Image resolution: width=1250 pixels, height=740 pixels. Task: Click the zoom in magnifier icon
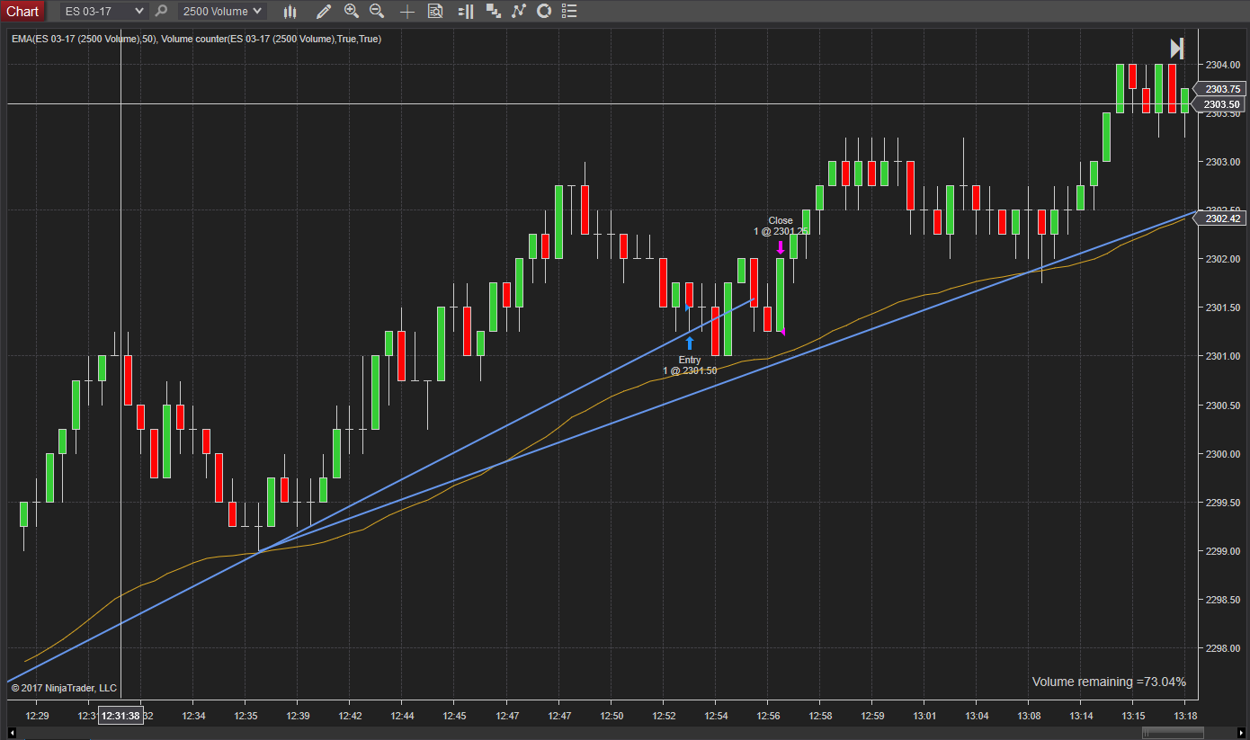click(352, 12)
